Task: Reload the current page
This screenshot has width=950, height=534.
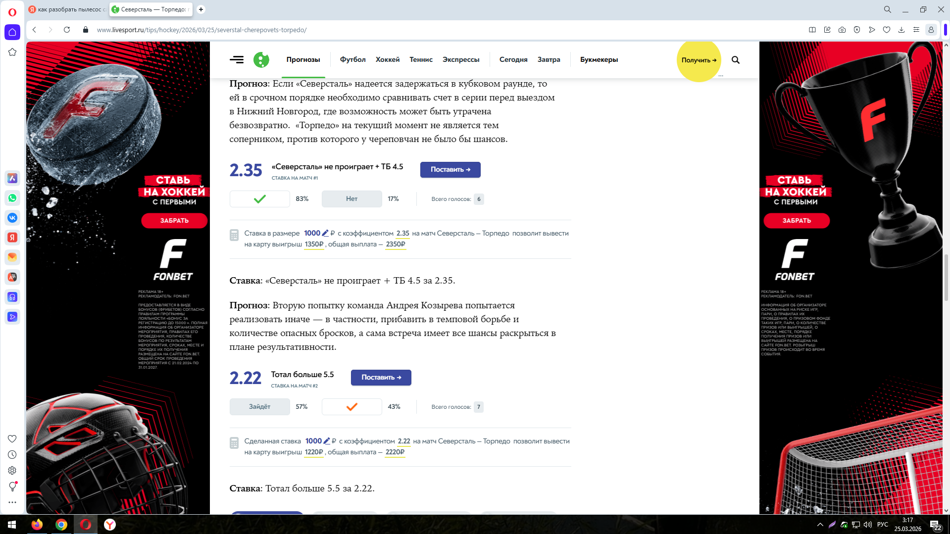Action: [67, 30]
